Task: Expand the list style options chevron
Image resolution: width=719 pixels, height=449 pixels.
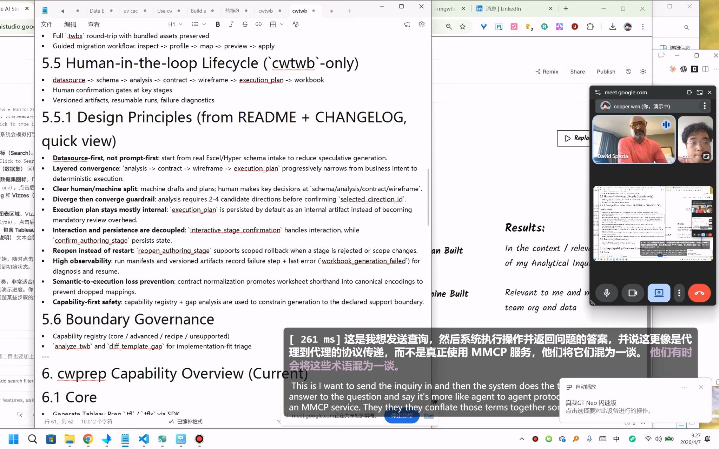Action: click(x=205, y=24)
